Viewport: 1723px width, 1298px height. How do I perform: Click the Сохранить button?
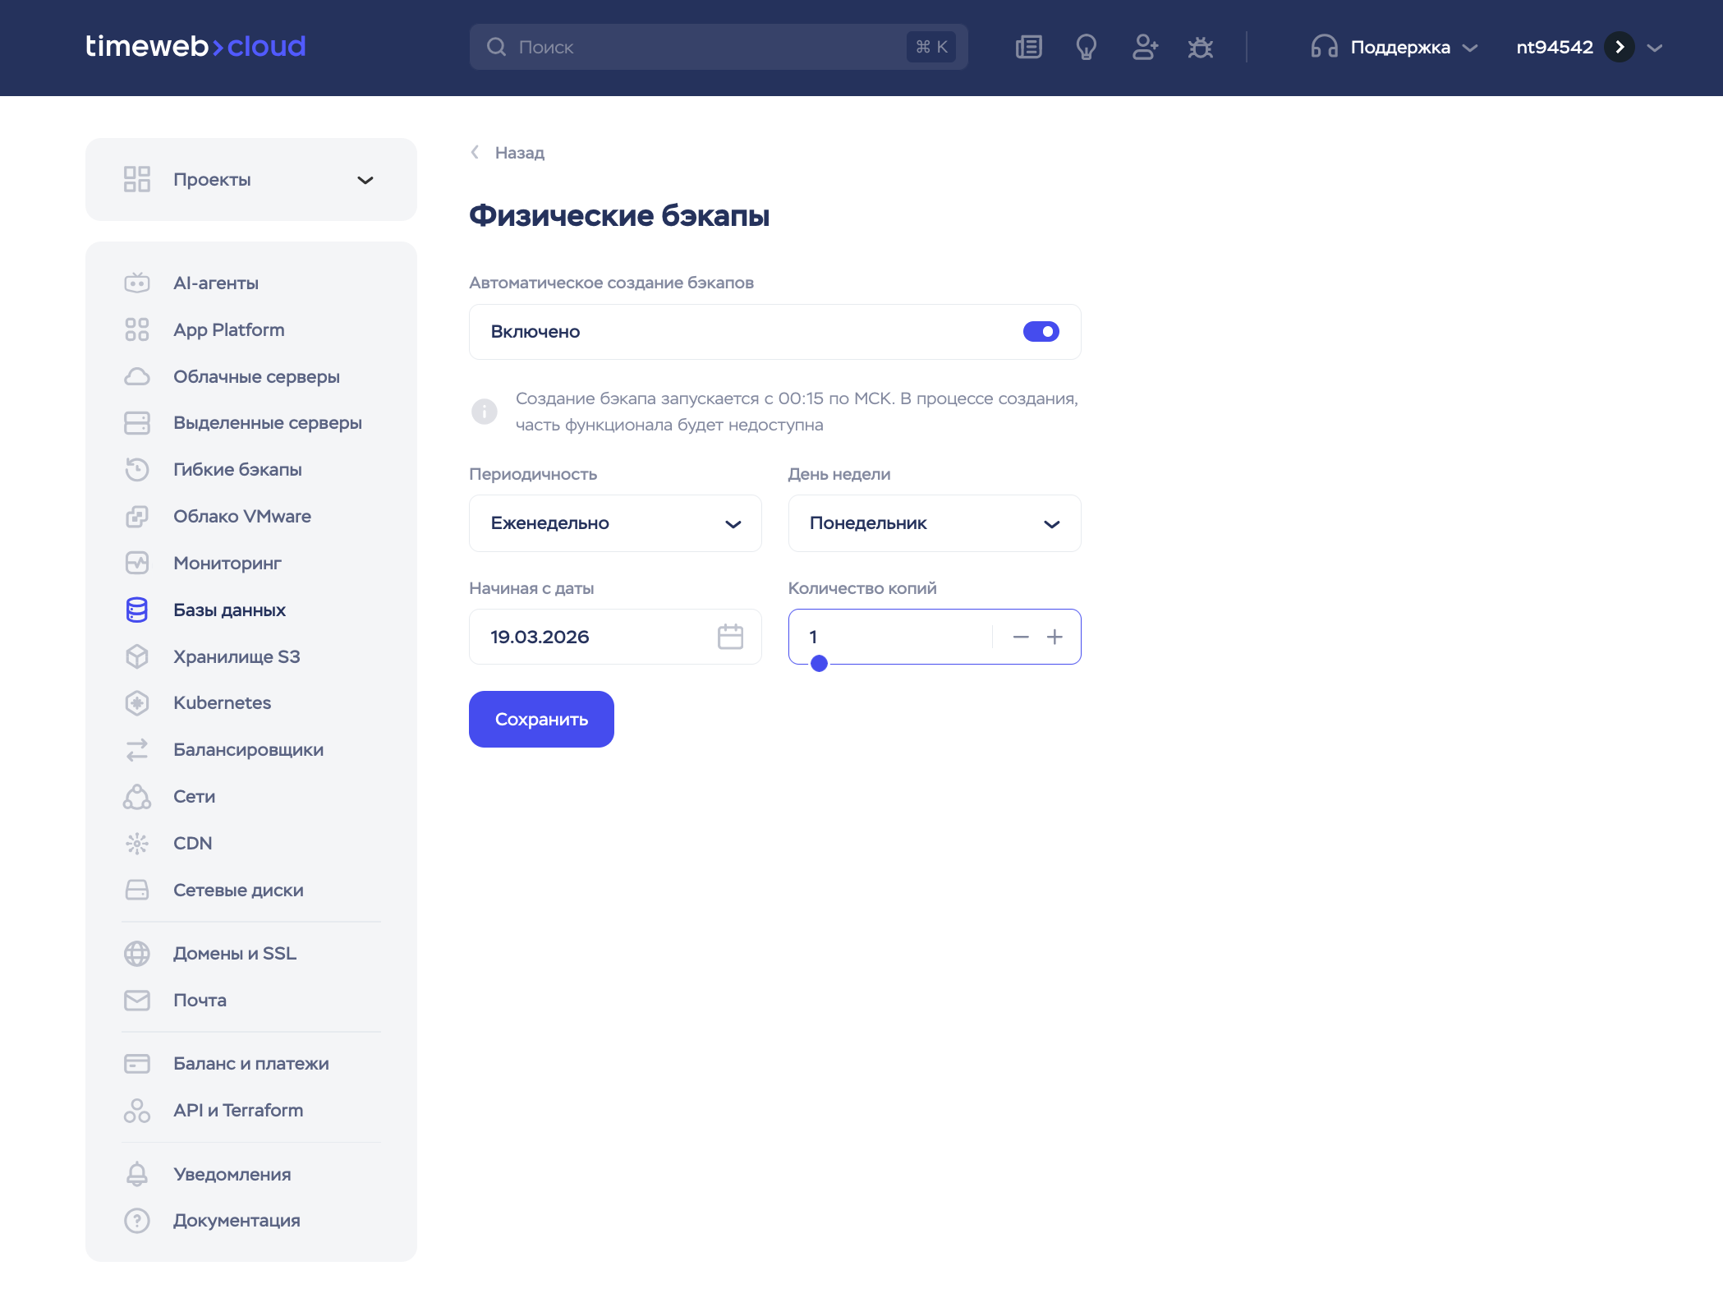tap(541, 720)
